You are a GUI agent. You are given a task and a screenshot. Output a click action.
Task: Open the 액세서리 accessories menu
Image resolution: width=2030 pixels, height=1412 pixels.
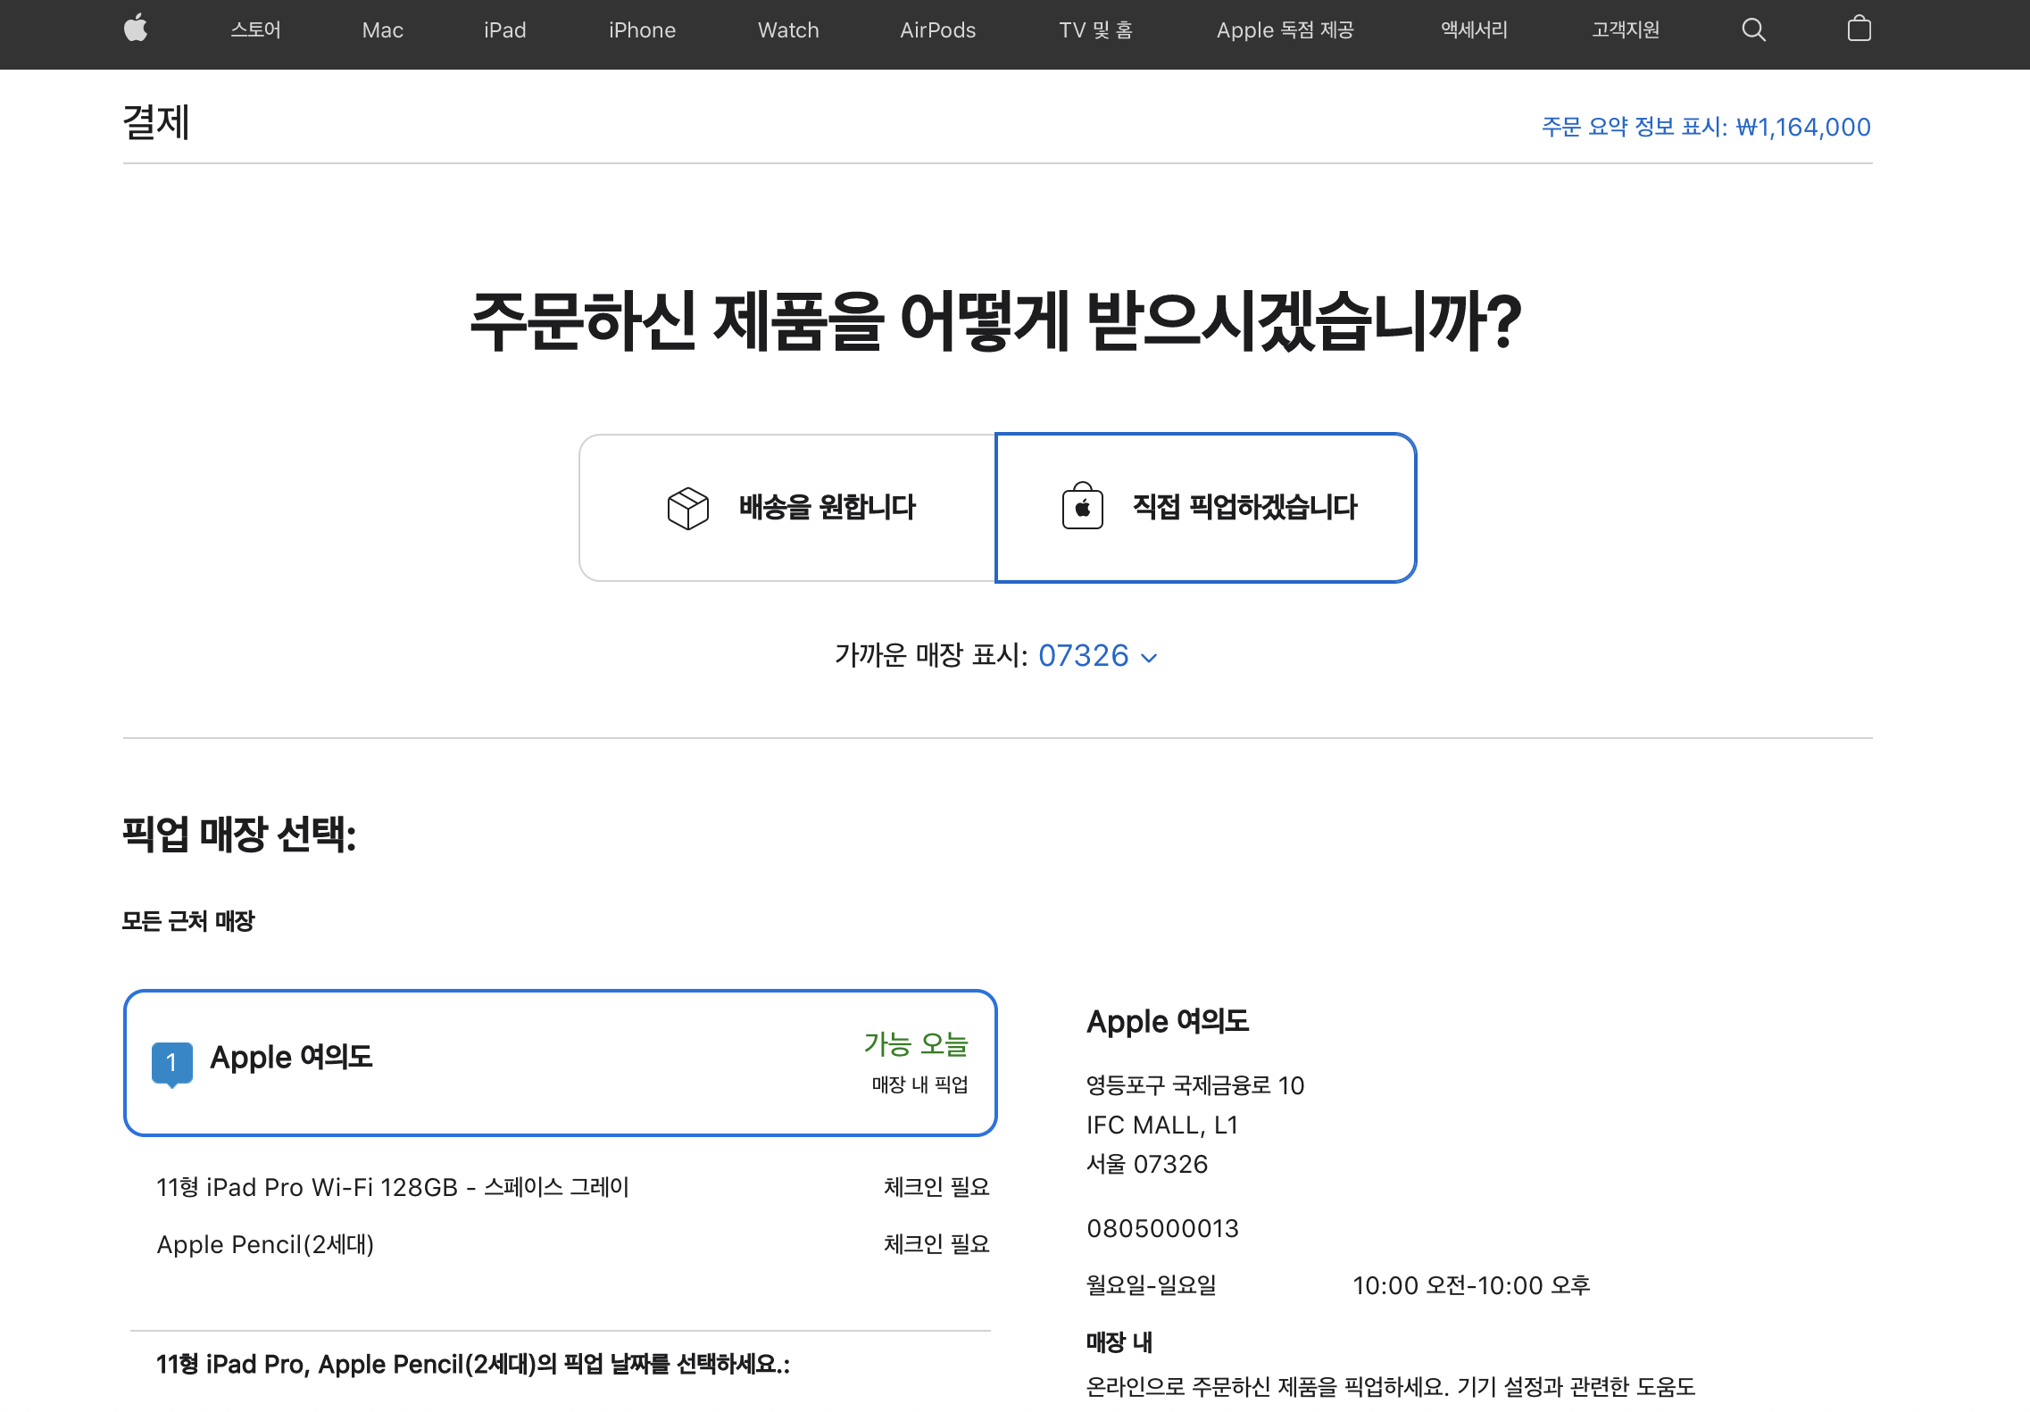[x=1473, y=30]
